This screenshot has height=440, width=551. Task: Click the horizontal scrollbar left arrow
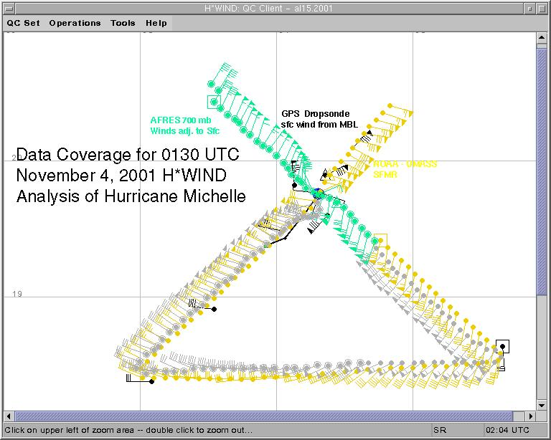(x=9, y=416)
